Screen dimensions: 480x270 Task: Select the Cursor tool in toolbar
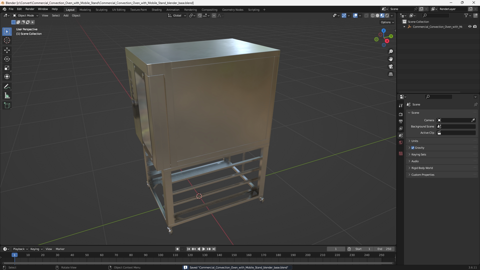tap(7, 40)
